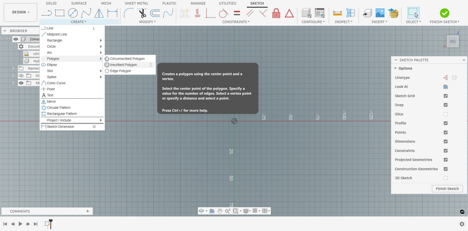Toggle the Profile checkbox
This screenshot has width=468, height=231.
click(446, 123)
